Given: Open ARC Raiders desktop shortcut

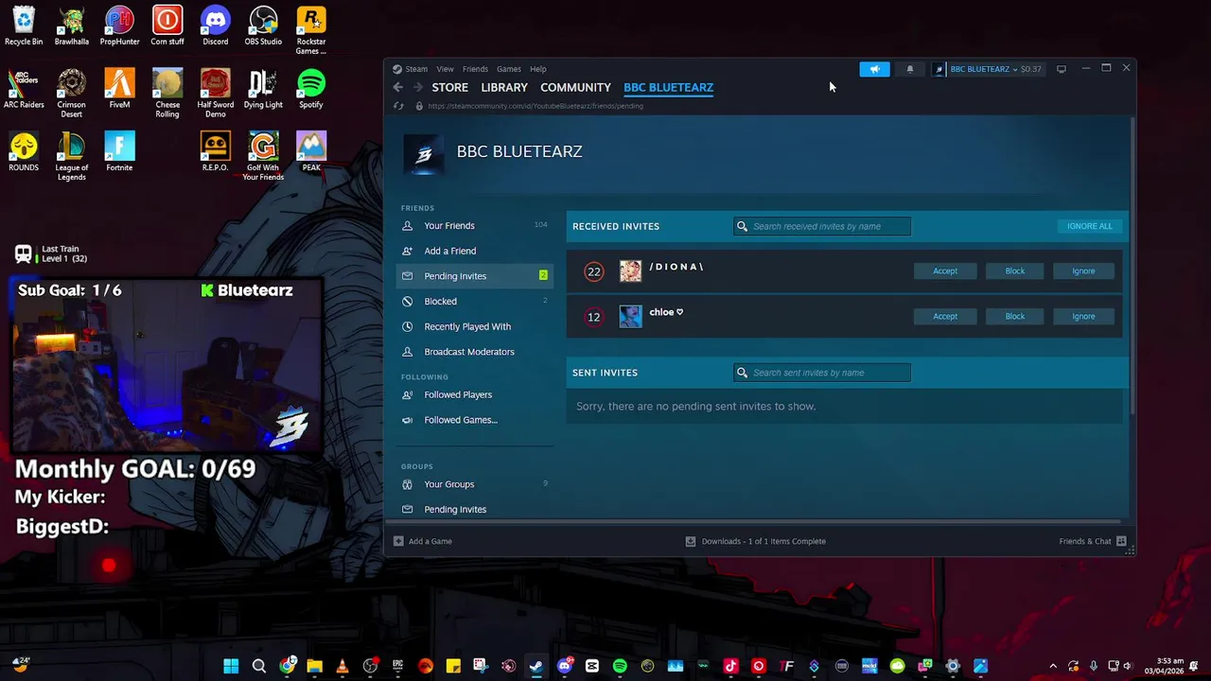Looking at the screenshot, I should [x=24, y=90].
